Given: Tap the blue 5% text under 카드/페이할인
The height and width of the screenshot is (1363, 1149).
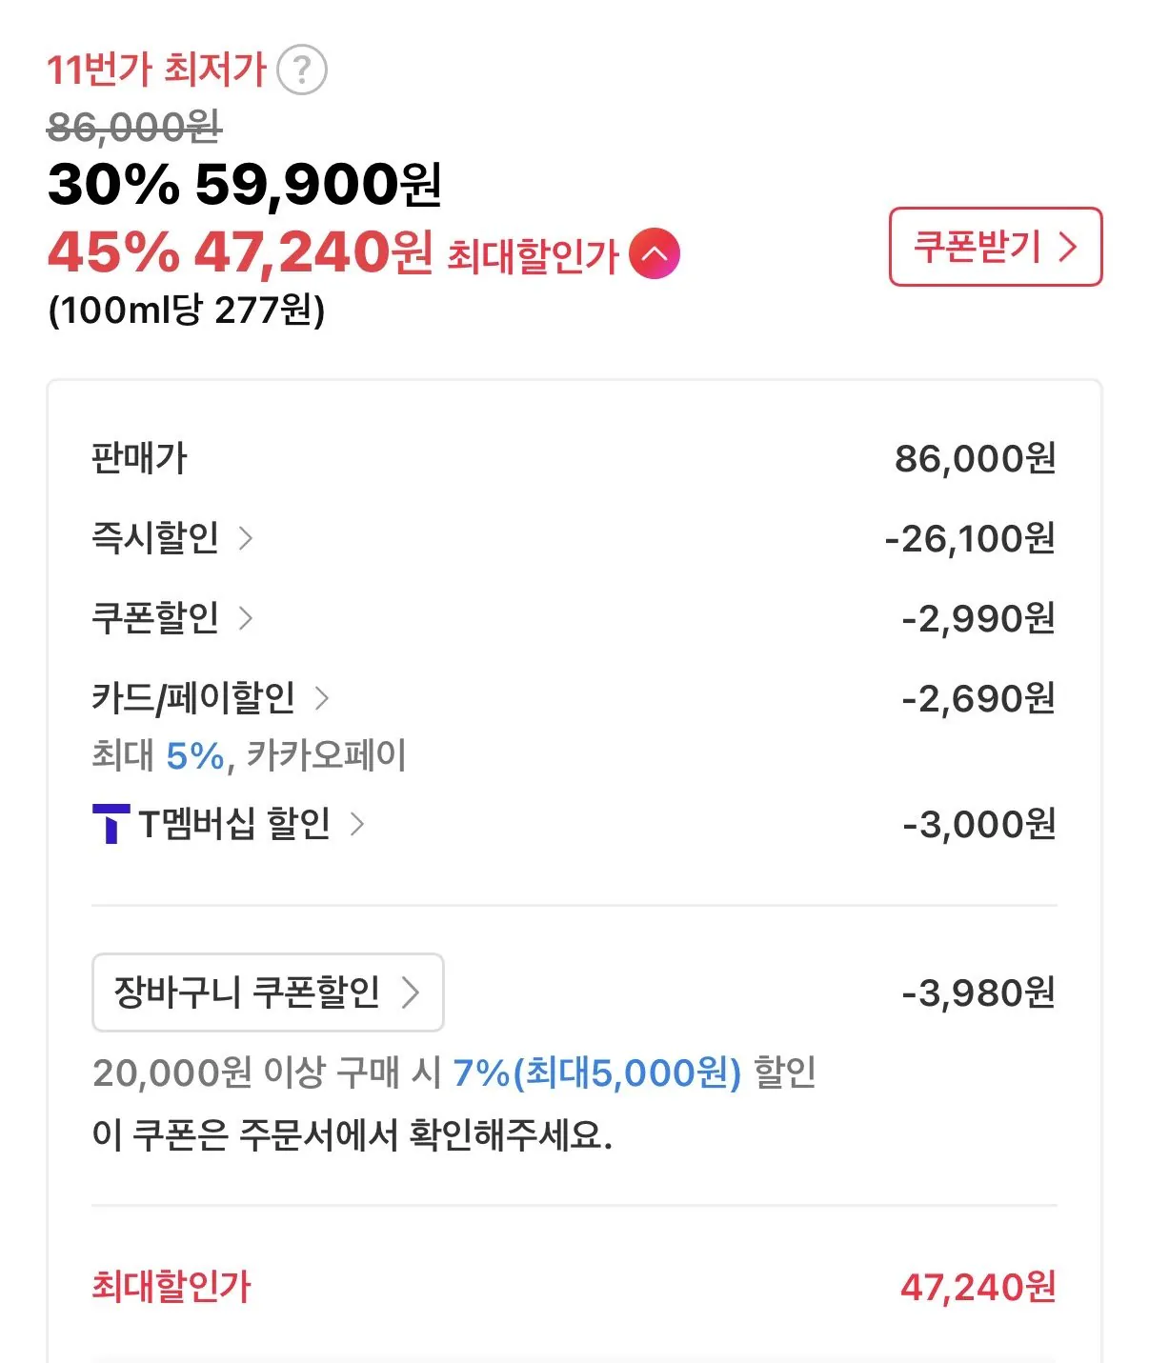Looking at the screenshot, I should [x=194, y=756].
